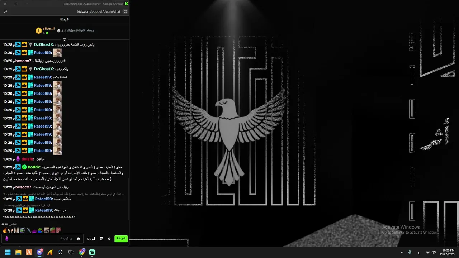
Task: Open besocx7 username on the first 10:29 message
Action: pyautogui.click(x=24, y=61)
